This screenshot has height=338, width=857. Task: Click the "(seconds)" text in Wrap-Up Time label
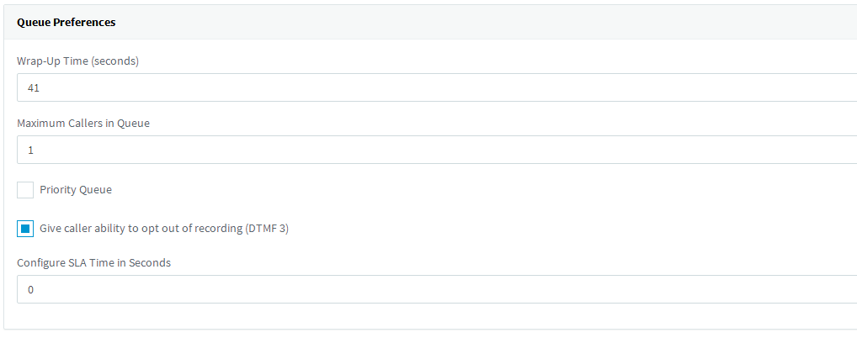click(x=115, y=61)
